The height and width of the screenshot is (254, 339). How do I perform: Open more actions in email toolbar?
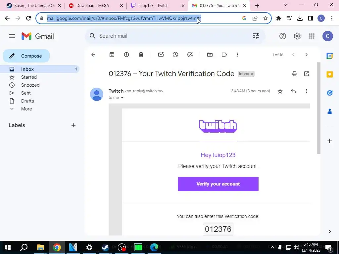tap(238, 55)
